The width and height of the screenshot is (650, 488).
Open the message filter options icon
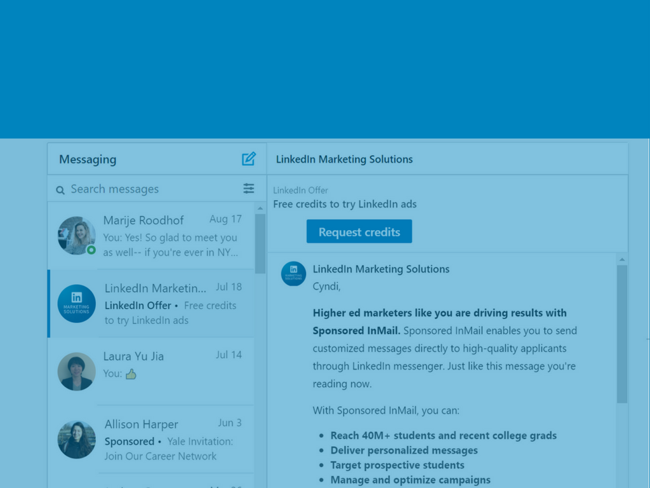point(249,188)
